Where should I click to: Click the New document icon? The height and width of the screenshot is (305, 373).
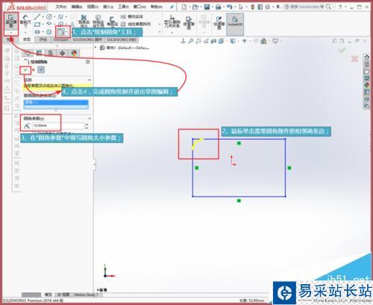point(184,7)
